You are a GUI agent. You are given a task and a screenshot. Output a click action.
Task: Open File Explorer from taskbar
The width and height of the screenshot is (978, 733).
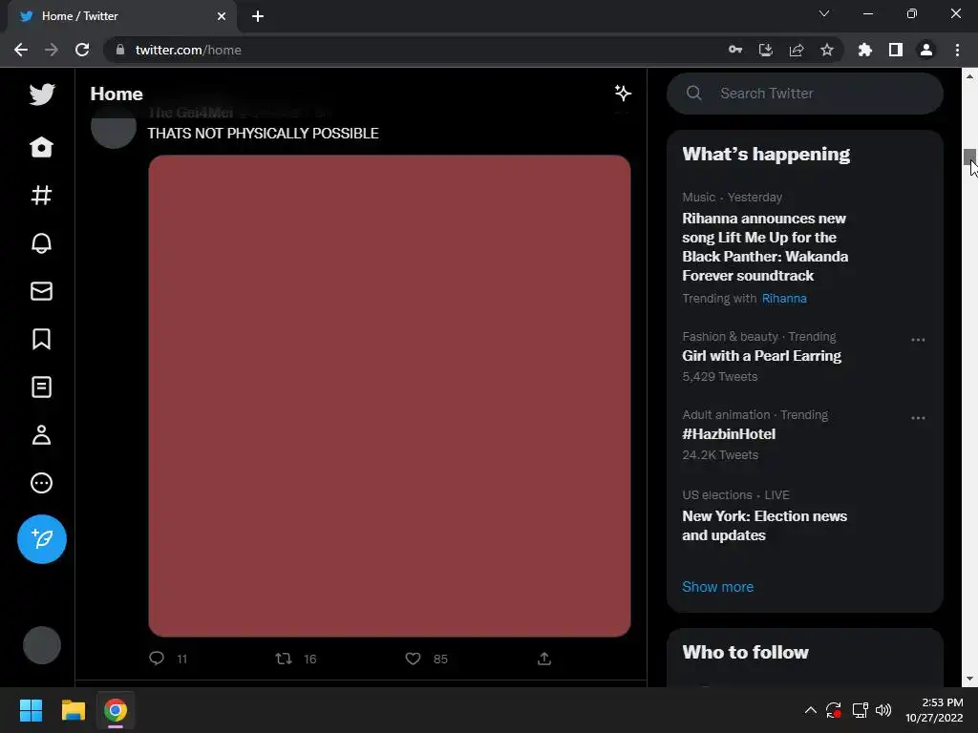(x=73, y=710)
